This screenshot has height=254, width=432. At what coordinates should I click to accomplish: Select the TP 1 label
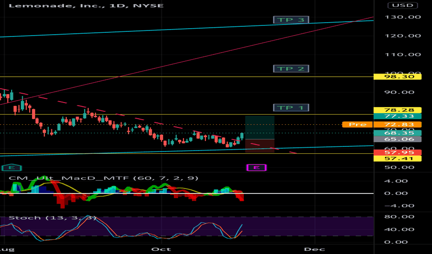click(x=291, y=108)
